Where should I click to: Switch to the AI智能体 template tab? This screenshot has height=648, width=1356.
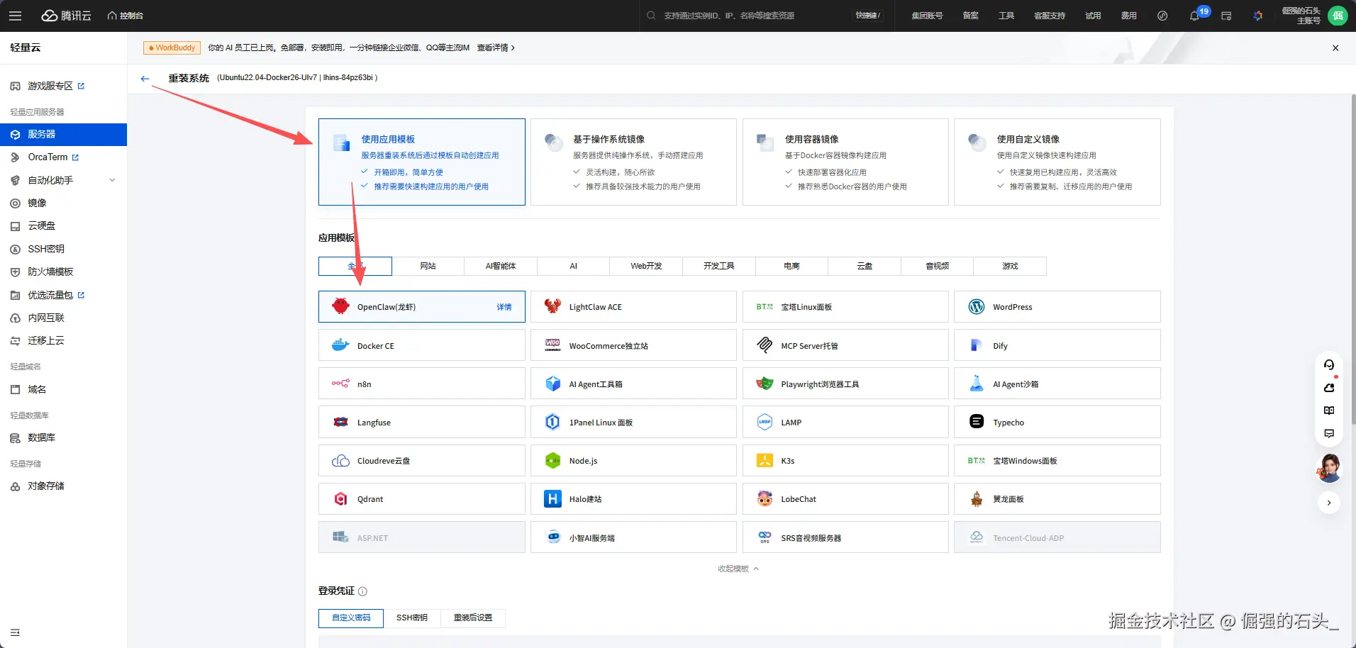point(501,266)
